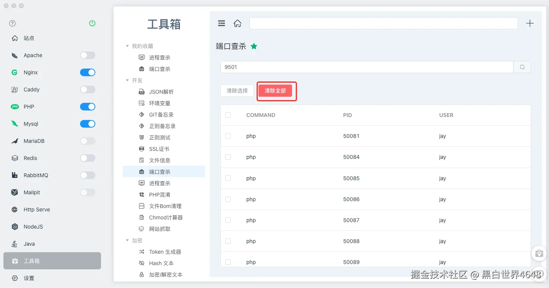Click the 清除选择 button

point(237,91)
